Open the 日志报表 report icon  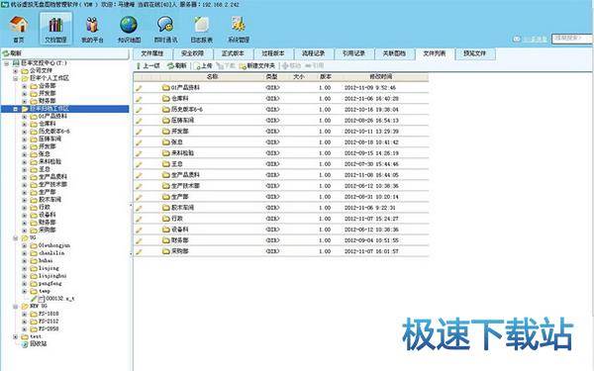[202, 29]
